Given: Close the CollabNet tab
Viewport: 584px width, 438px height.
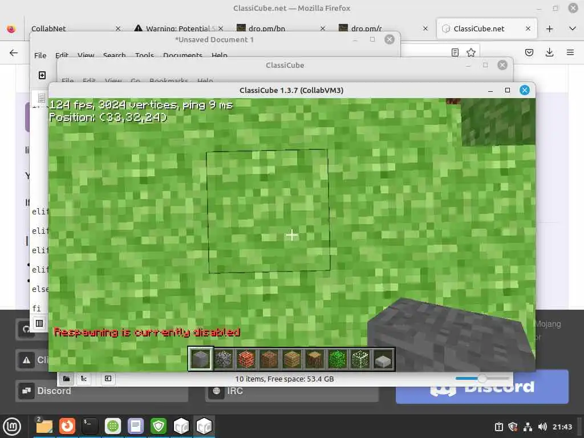Looking at the screenshot, I should click(117, 29).
